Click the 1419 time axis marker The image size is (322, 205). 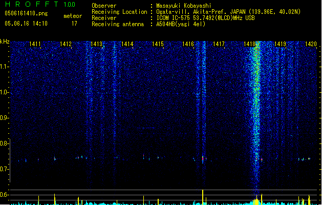280,44
